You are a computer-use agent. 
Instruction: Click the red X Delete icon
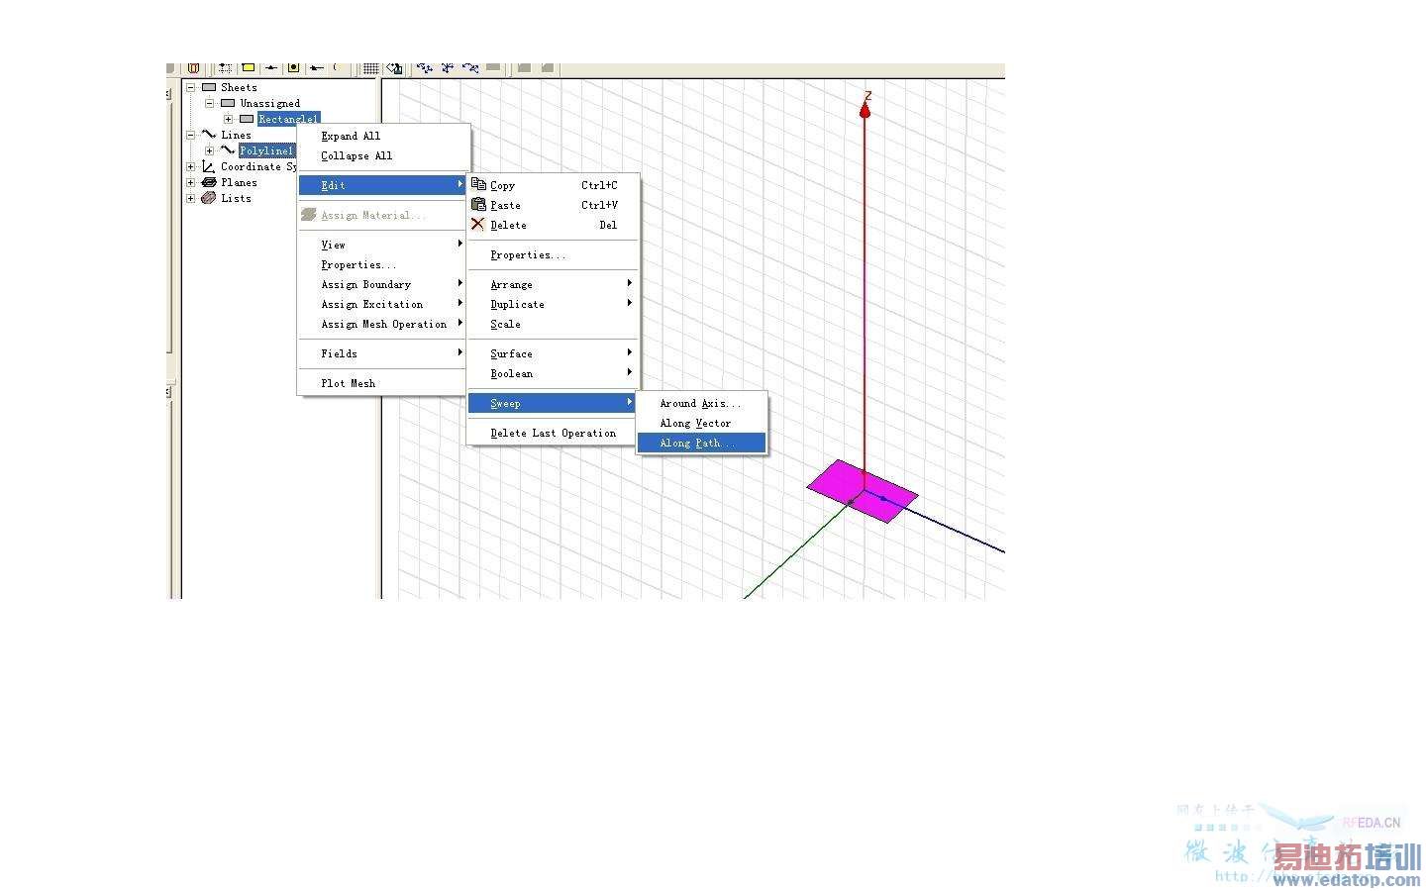click(x=478, y=224)
